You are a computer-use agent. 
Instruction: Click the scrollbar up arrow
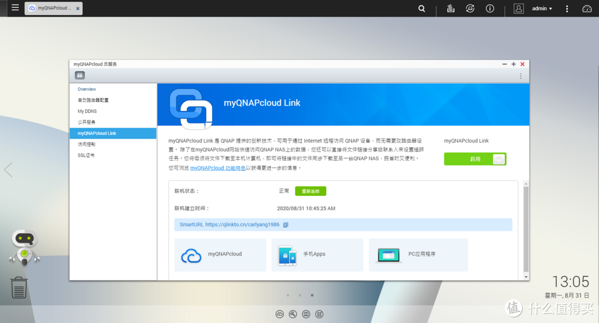coord(526,184)
